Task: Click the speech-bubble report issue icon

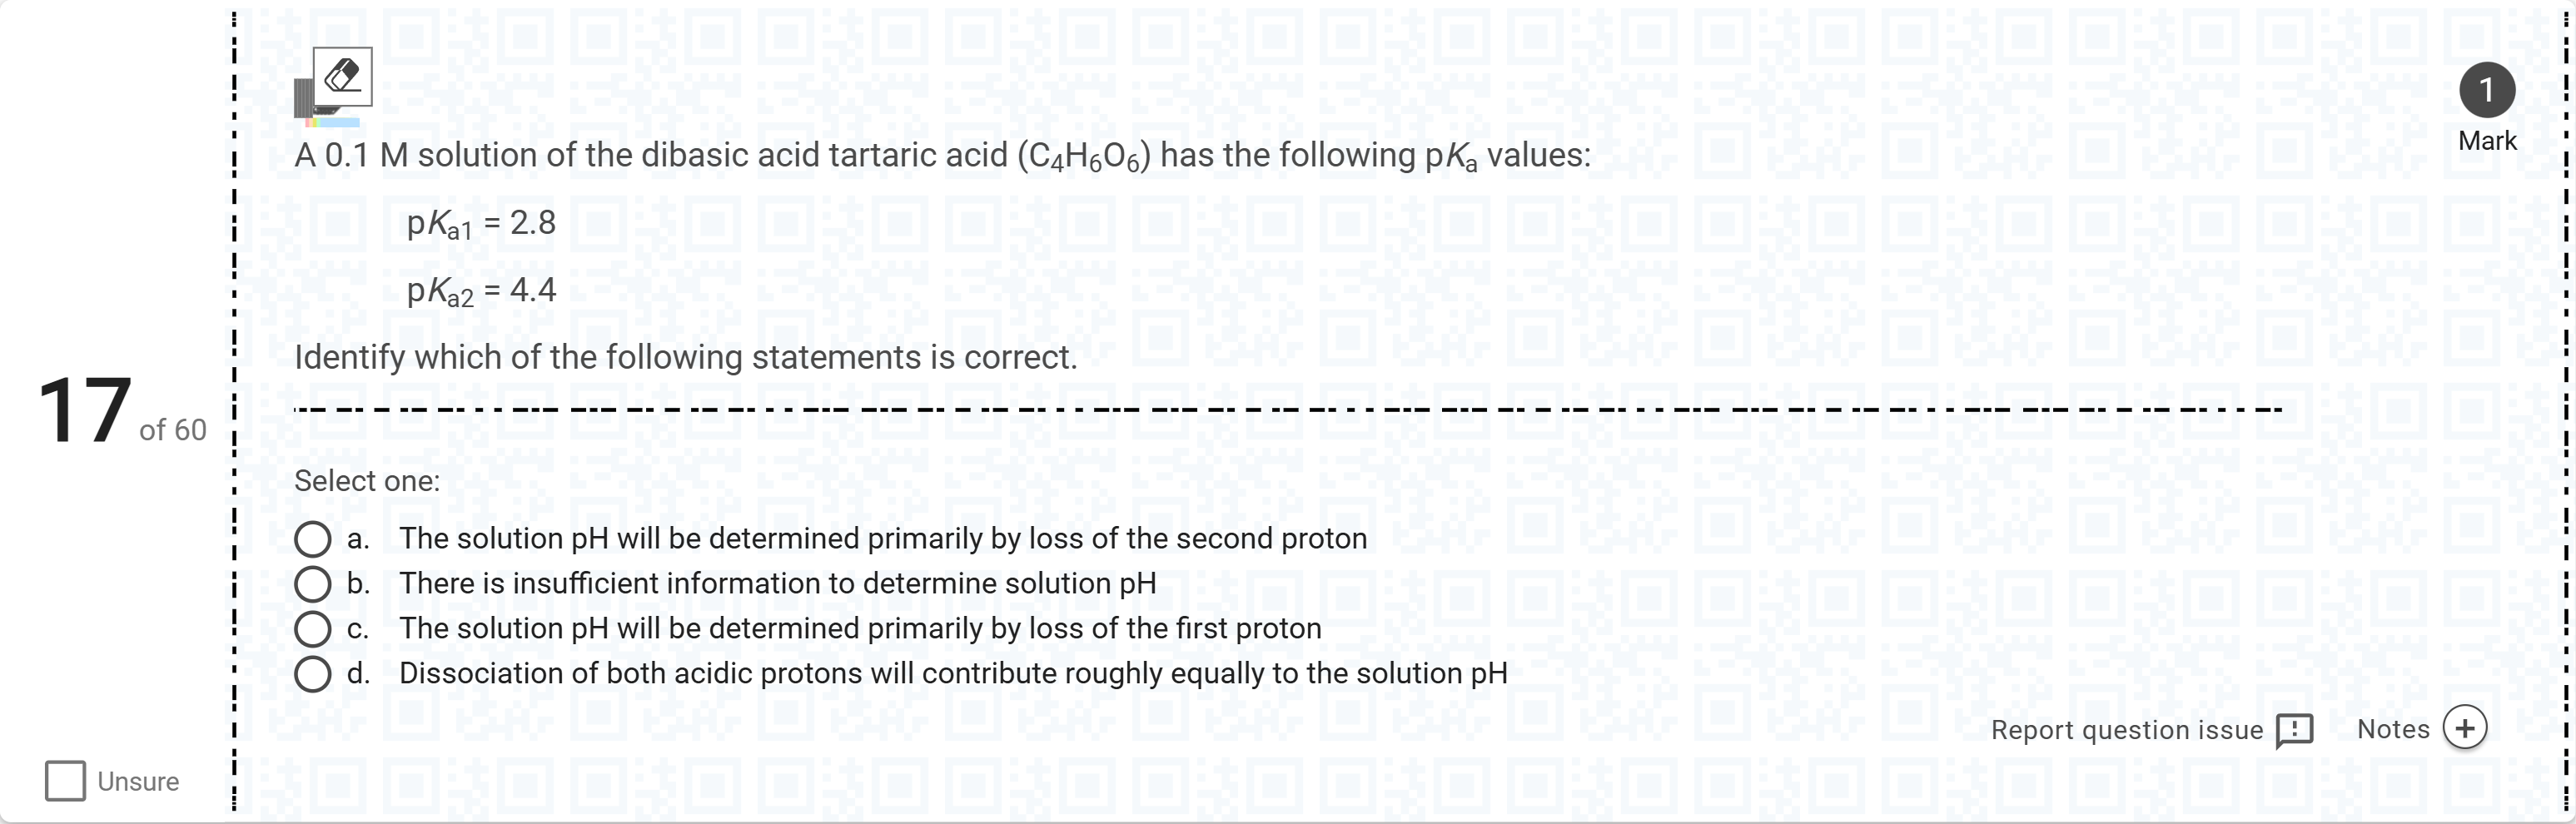Action: pos(2294,730)
